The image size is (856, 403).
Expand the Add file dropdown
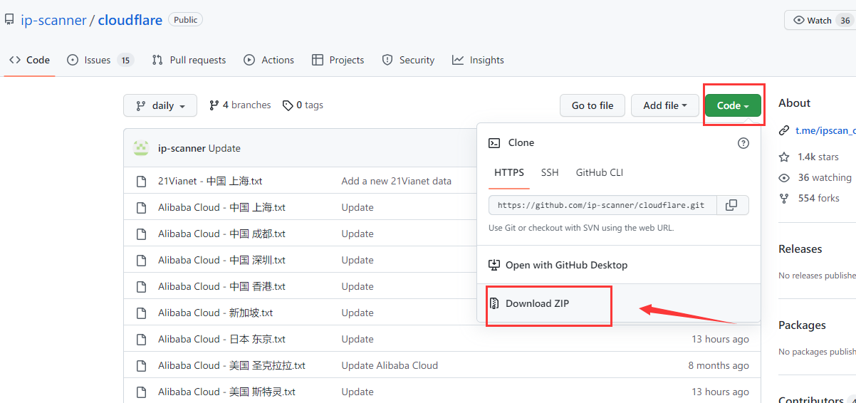click(664, 105)
